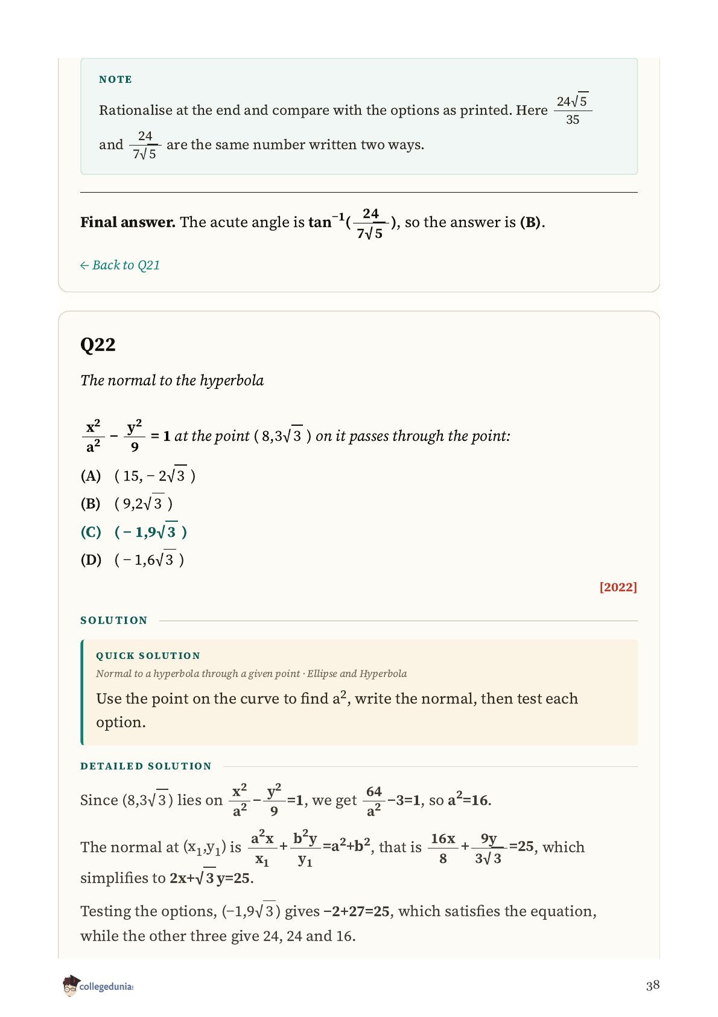Click the QUICK SOLUTION box title
The height and width of the screenshot is (1017, 718).
(148, 655)
